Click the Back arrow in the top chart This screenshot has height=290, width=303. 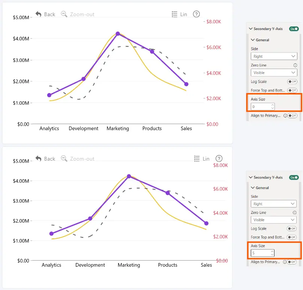tap(38, 14)
